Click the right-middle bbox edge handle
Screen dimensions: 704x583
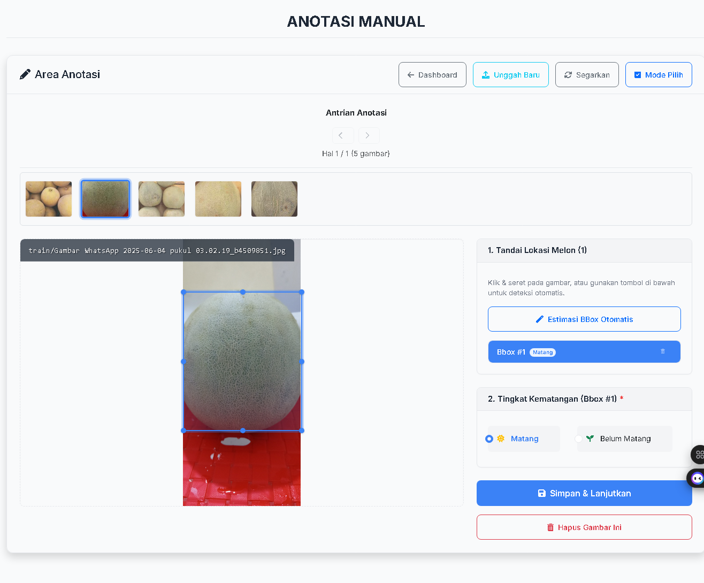click(x=302, y=362)
